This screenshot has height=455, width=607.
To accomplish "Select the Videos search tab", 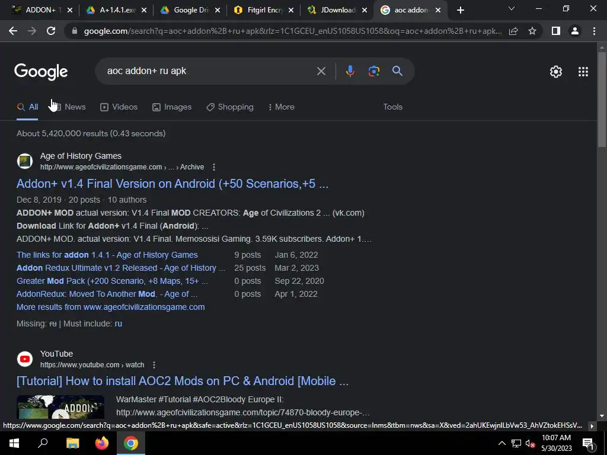I will click(119, 107).
